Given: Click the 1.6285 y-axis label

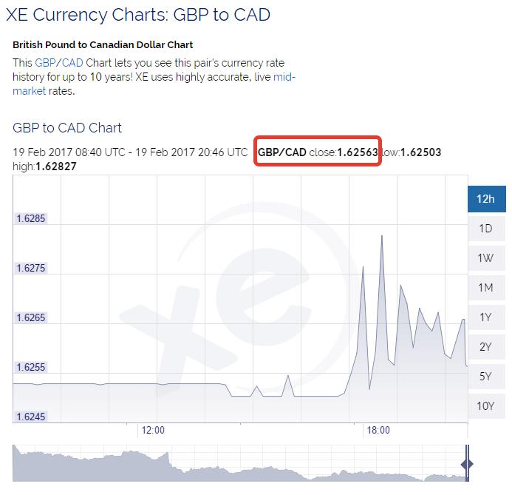Looking at the screenshot, I should tap(31, 218).
